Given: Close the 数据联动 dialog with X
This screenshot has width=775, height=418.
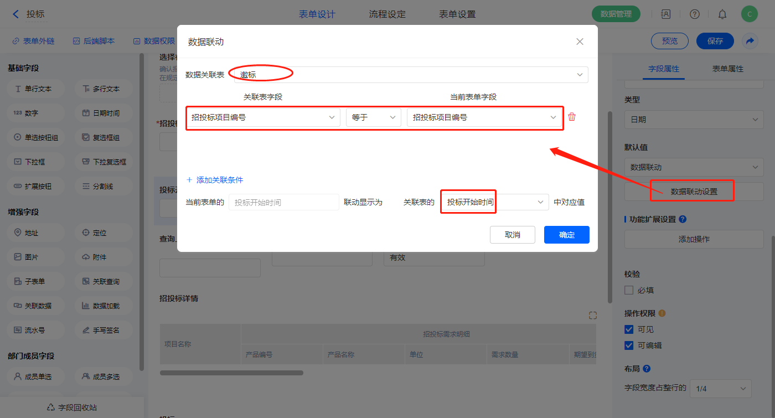Looking at the screenshot, I should tap(580, 42).
